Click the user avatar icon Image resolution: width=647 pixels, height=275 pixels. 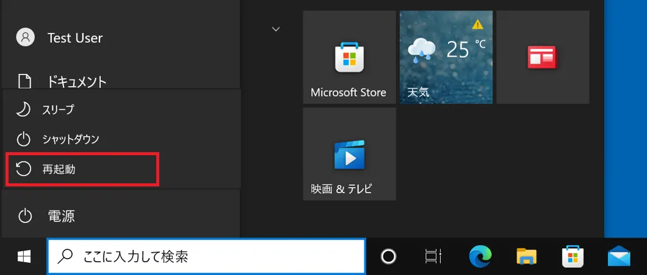pos(25,38)
